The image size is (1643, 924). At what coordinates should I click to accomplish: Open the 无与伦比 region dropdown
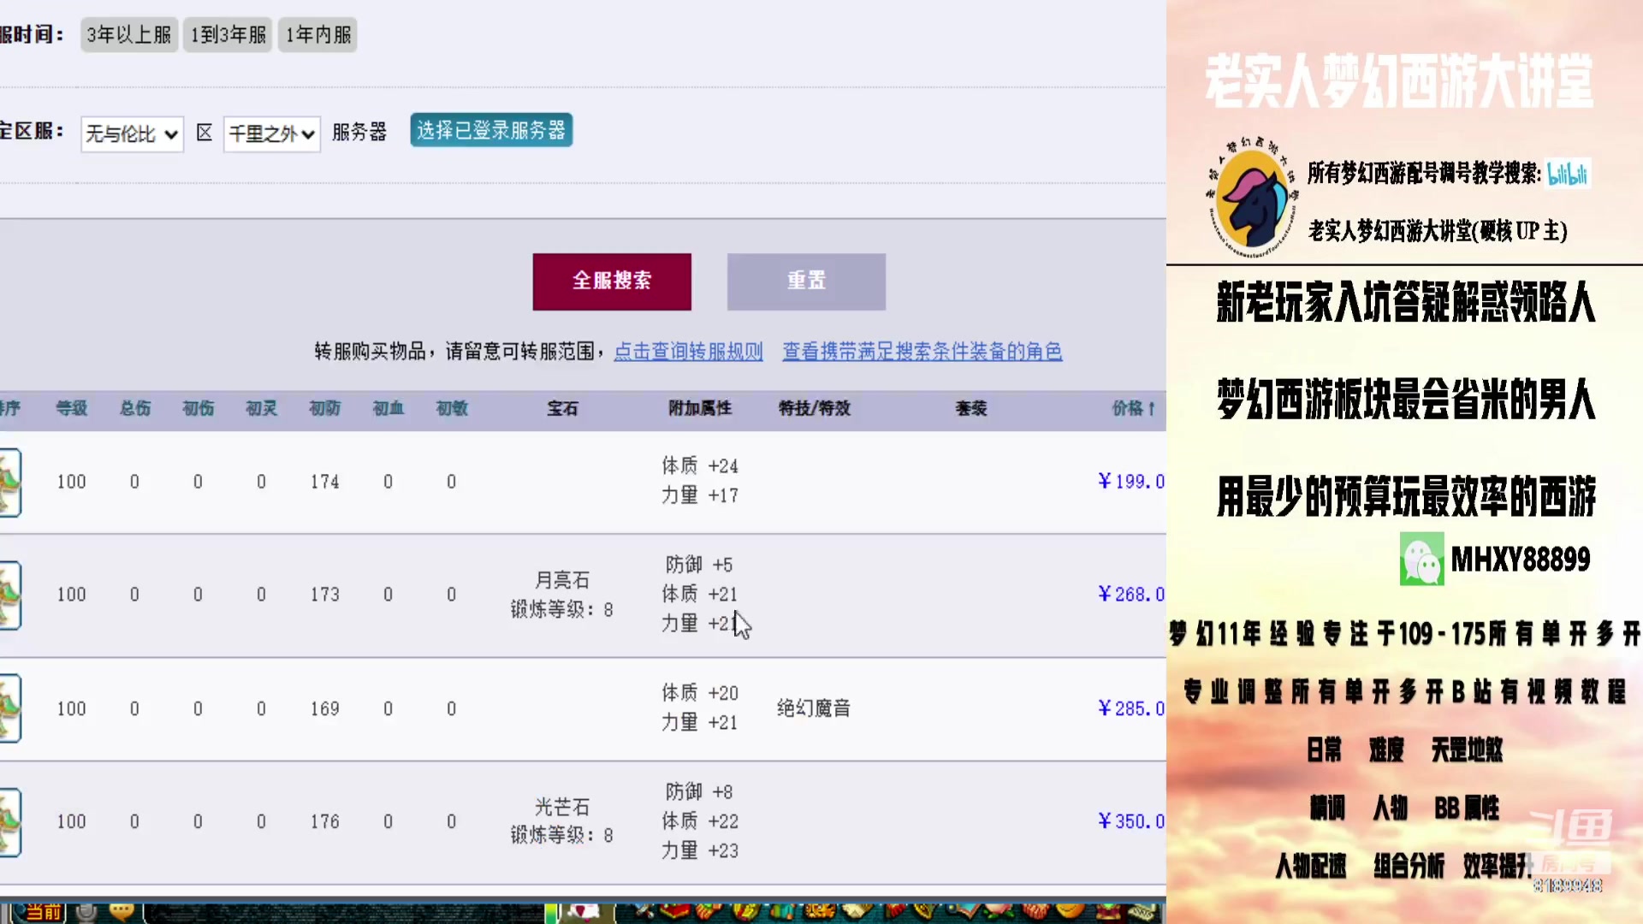(132, 134)
